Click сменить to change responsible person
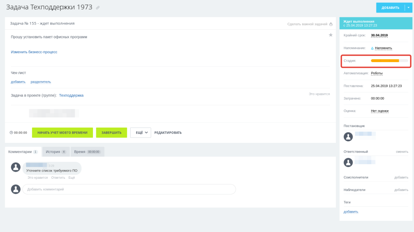Viewport: 414px width, 232px height. coord(402,152)
